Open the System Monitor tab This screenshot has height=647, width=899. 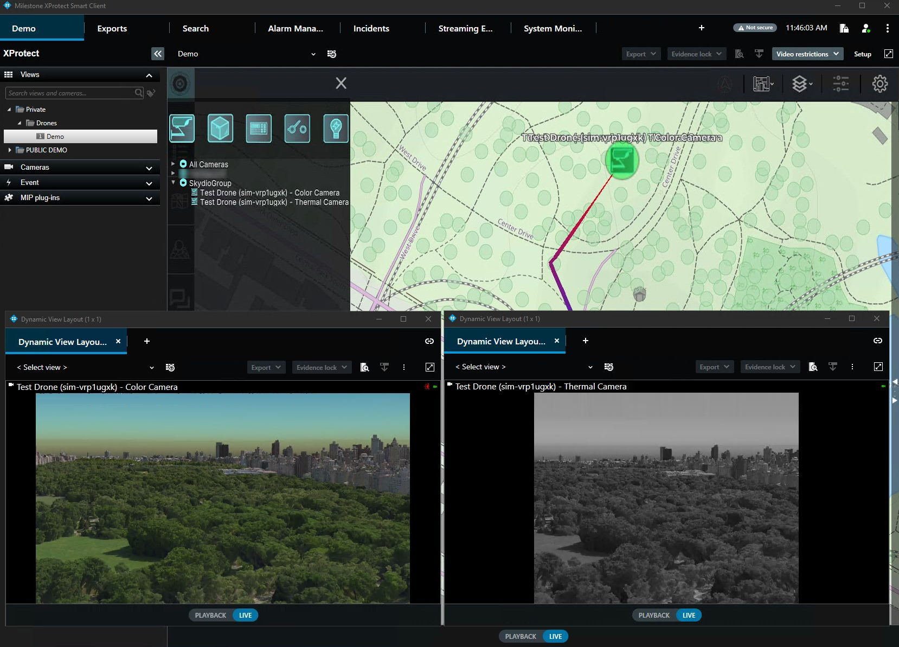point(553,28)
